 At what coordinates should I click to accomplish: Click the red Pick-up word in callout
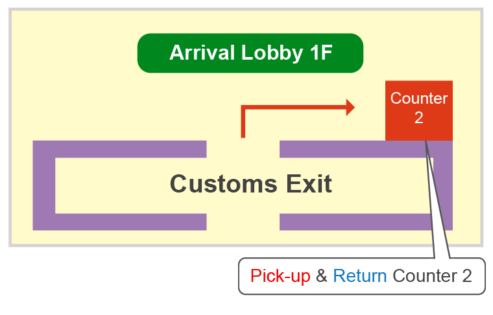click(280, 276)
